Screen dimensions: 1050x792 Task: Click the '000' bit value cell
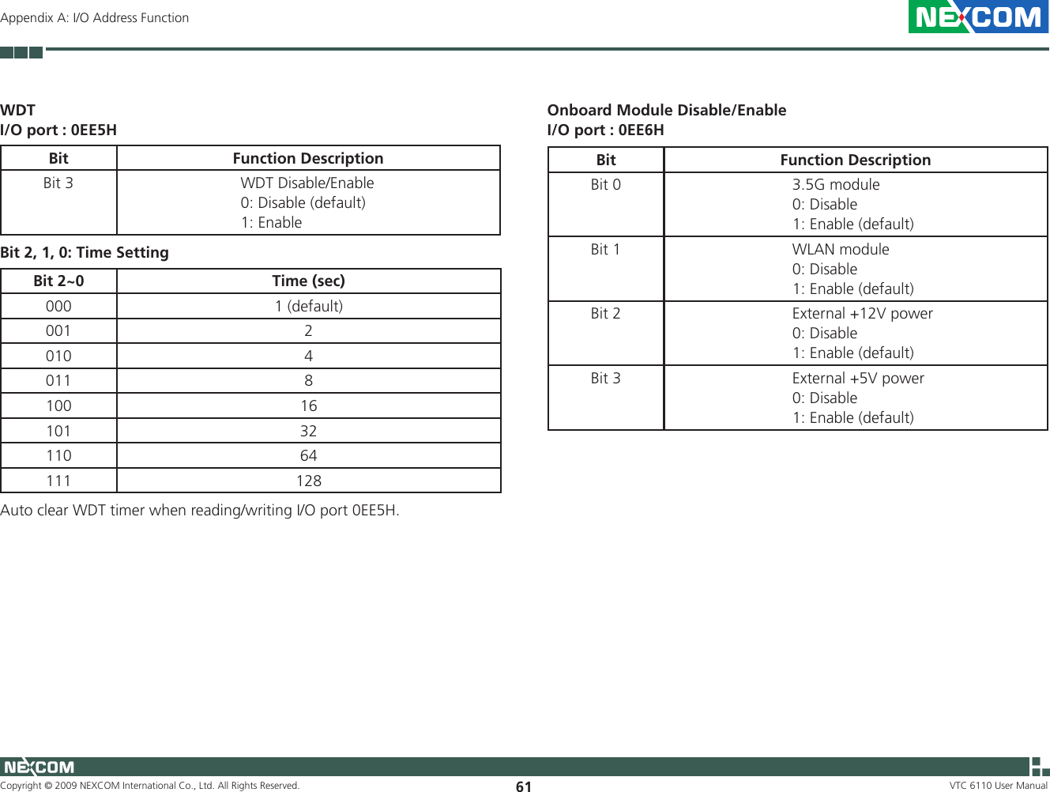pyautogui.click(x=58, y=306)
